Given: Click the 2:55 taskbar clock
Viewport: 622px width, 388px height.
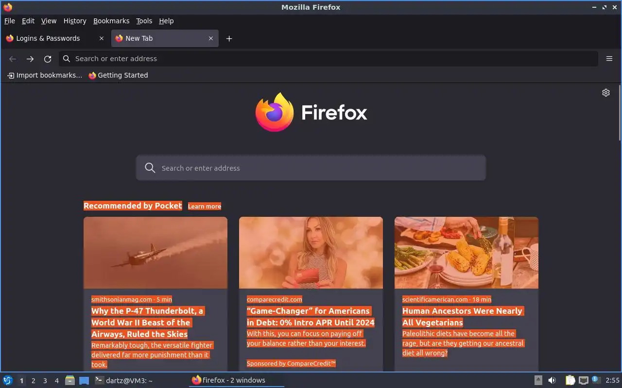Looking at the screenshot, I should [612, 380].
